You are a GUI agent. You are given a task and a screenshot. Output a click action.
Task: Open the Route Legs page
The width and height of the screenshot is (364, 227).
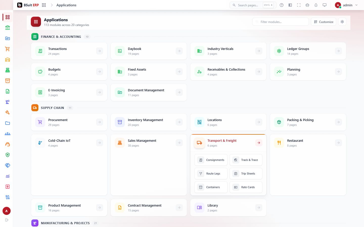coord(211,174)
